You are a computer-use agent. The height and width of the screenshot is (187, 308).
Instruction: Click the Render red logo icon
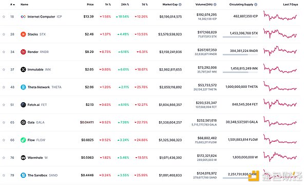[23, 52]
